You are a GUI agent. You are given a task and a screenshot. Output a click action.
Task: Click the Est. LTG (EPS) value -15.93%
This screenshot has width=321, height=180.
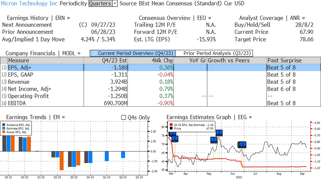(206, 39)
